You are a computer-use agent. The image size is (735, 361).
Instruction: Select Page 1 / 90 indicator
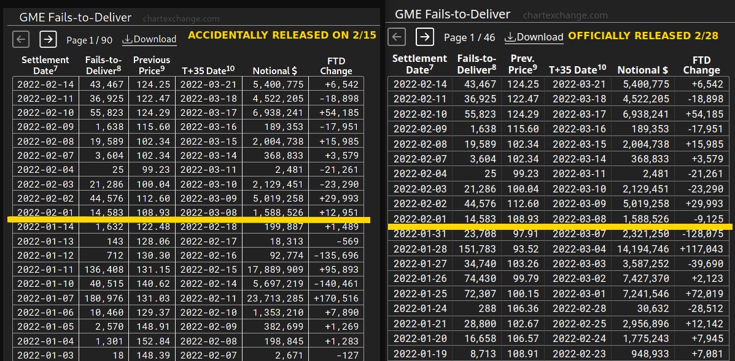click(x=89, y=40)
